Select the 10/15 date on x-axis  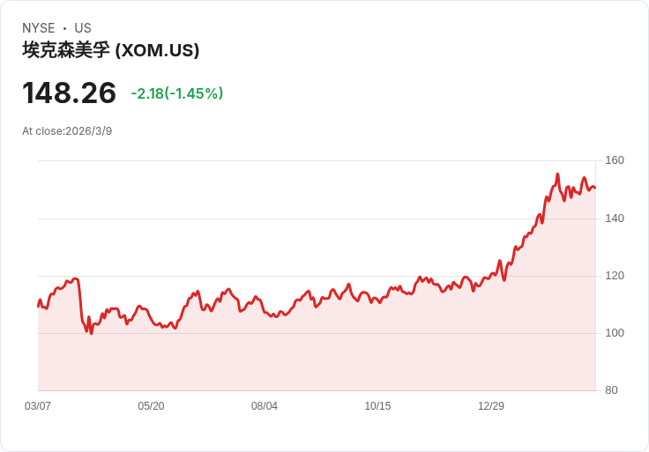[x=377, y=405]
